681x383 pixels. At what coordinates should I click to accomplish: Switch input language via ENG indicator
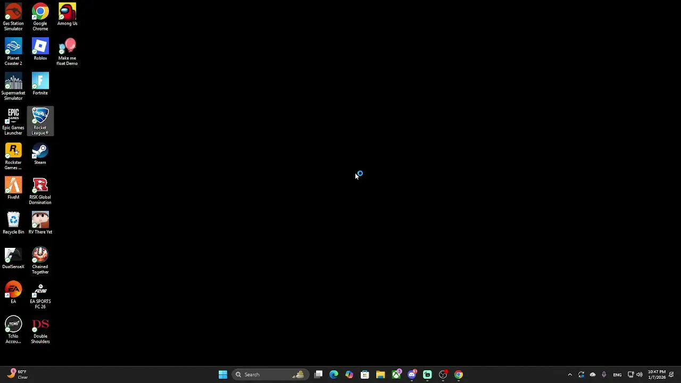click(x=617, y=374)
